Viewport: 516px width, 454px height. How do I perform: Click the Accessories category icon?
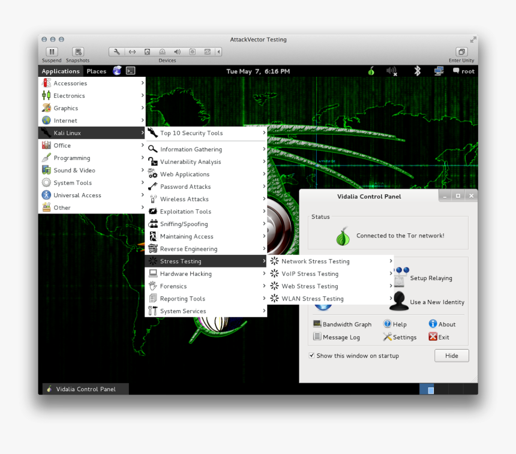46,83
